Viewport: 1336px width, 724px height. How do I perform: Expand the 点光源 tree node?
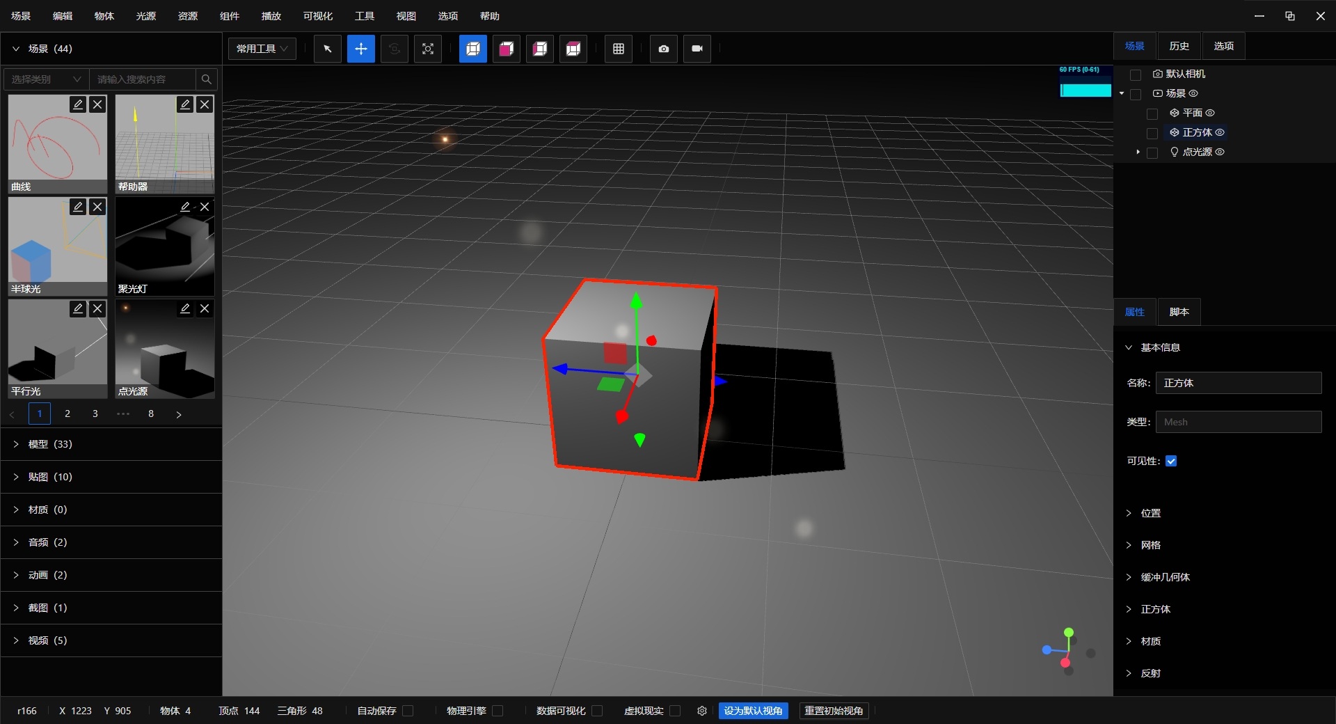coord(1137,152)
